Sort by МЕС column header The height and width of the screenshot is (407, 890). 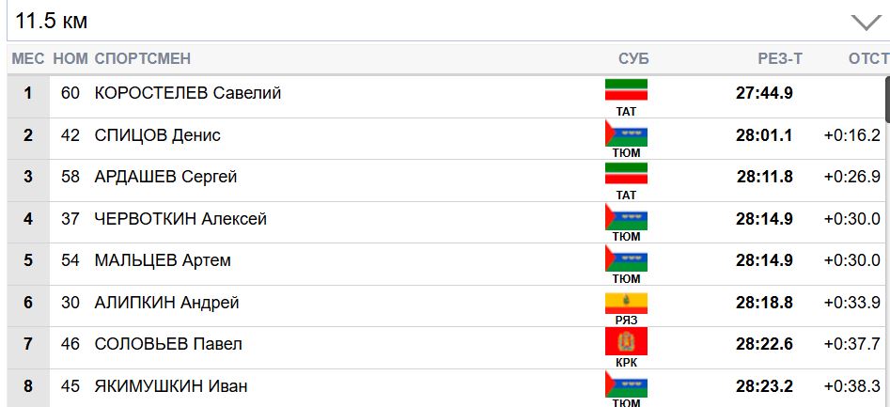pyautogui.click(x=27, y=58)
